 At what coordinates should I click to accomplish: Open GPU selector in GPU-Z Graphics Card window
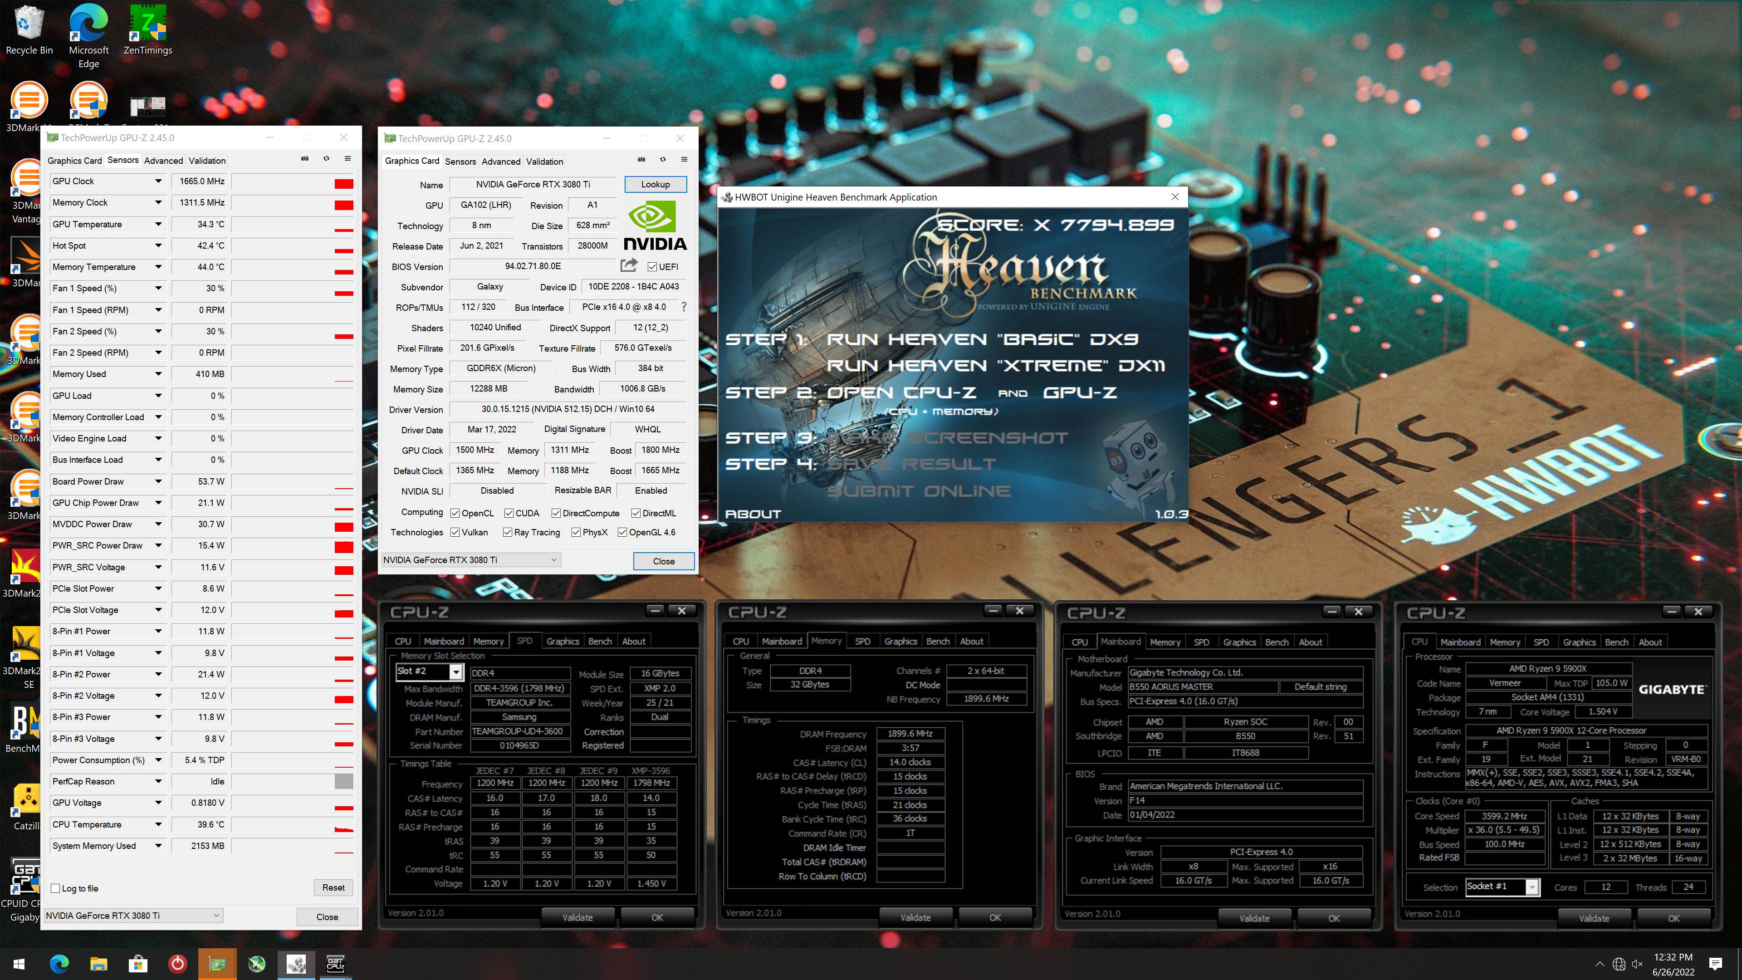[x=471, y=560]
